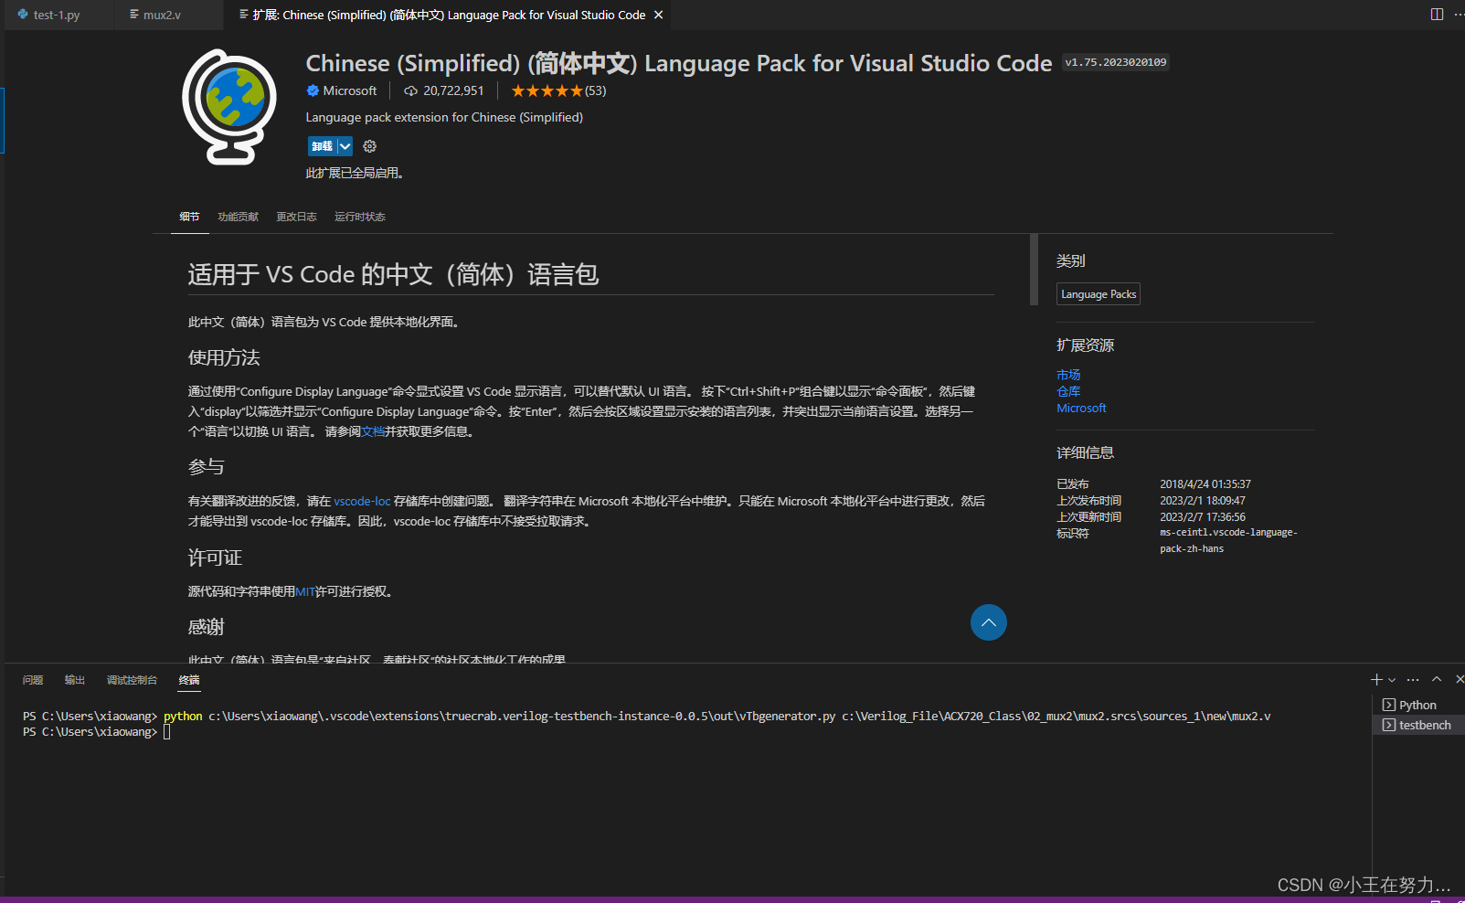Screen dimensions: 1465x903
Task: Open the vscode-loc repository link
Action: click(362, 501)
